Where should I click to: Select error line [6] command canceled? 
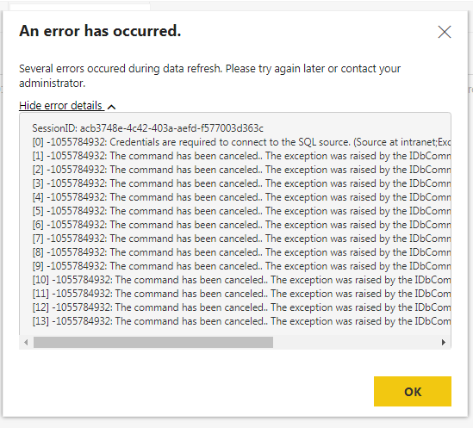tap(241, 225)
